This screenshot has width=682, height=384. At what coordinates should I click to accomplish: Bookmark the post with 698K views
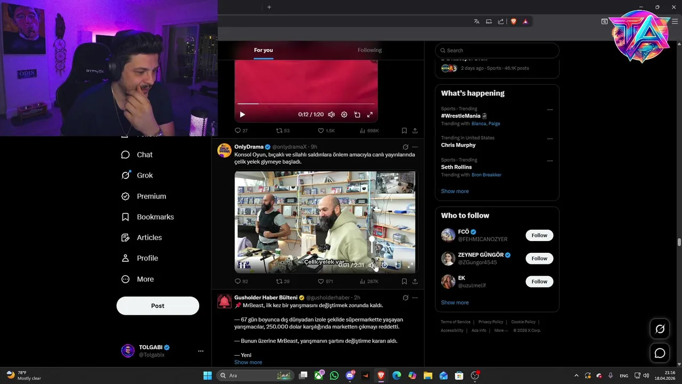pyautogui.click(x=404, y=131)
